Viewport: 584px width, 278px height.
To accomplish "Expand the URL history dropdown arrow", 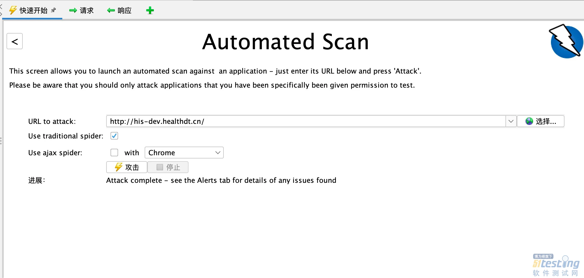I will [x=511, y=121].
